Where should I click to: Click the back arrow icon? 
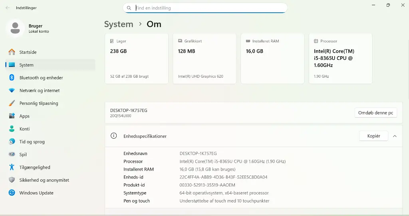[x=8, y=8]
